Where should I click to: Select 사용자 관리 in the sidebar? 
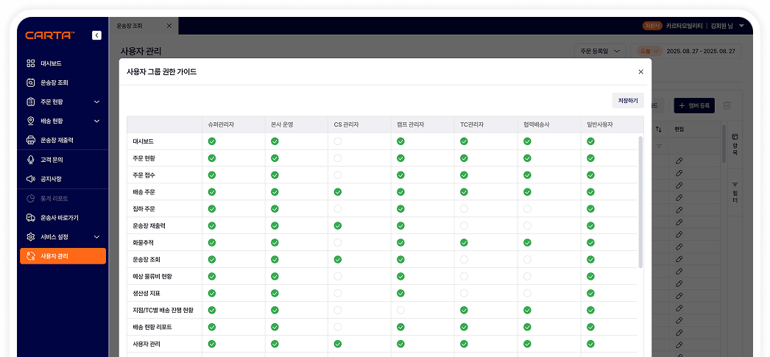pos(63,256)
